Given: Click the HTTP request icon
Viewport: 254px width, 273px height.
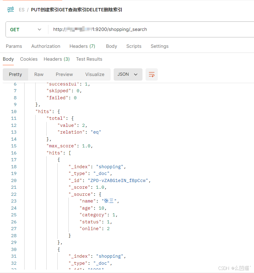Looking at the screenshot, I should pos(11,9).
